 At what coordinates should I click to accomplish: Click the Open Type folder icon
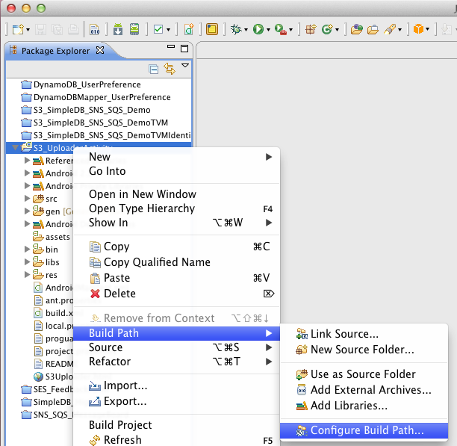[357, 29]
